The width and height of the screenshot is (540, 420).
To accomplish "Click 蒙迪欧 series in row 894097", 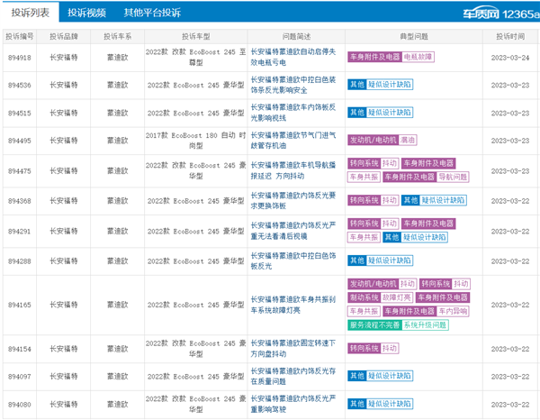I will [x=117, y=376].
